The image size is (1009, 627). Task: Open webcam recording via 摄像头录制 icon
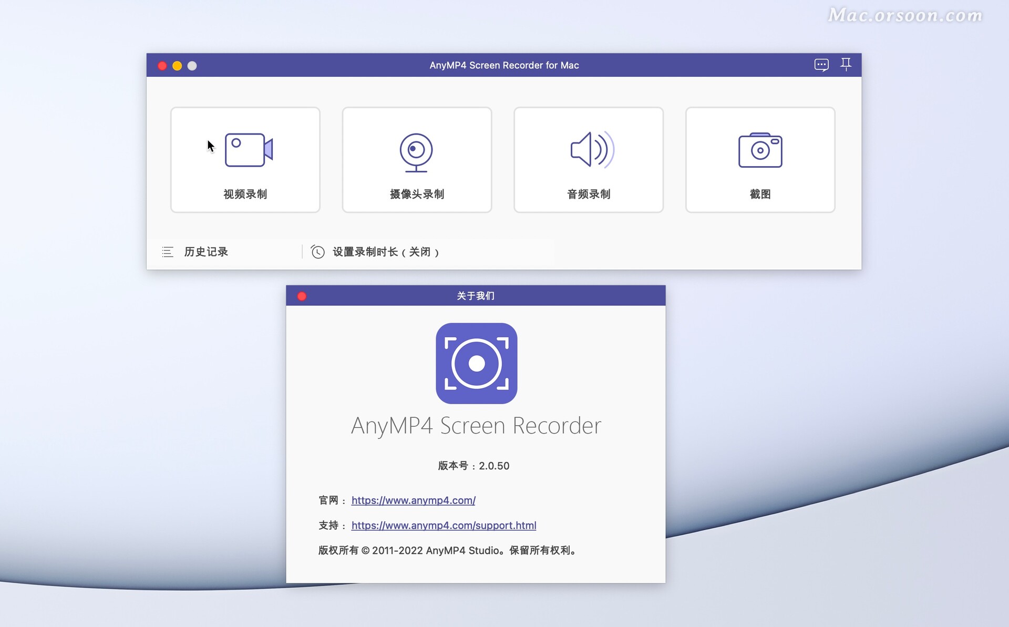click(x=417, y=152)
